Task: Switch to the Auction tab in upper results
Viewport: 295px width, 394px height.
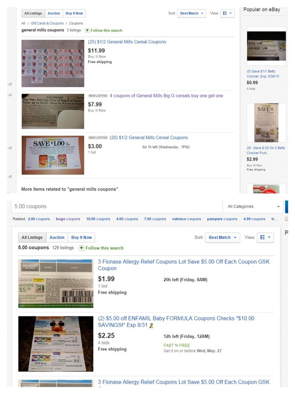Action: [x=54, y=13]
